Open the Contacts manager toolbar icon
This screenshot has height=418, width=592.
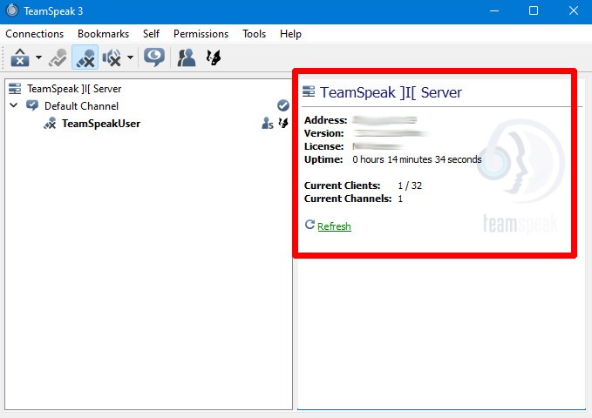pos(186,57)
